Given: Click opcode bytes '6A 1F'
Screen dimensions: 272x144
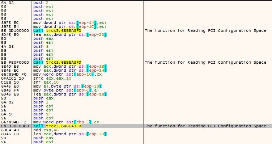Looking at the screenshot, I should point(7,114).
